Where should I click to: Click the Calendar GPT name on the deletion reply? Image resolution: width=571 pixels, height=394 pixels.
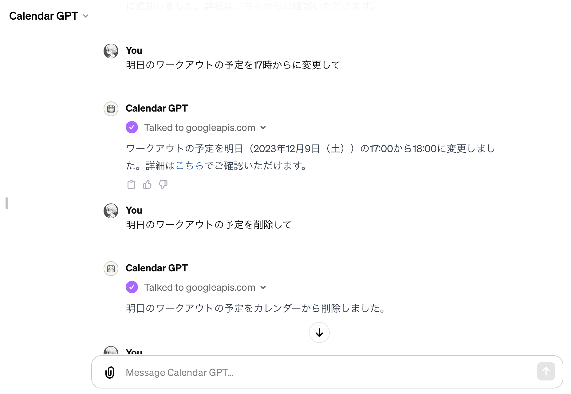[x=156, y=268]
